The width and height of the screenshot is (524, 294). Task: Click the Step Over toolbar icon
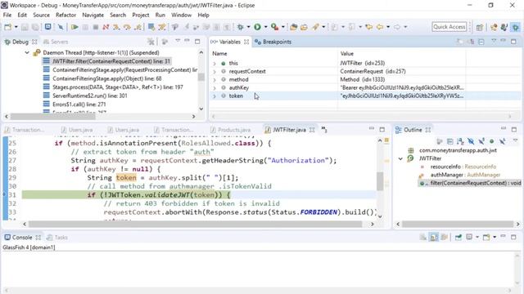127,27
